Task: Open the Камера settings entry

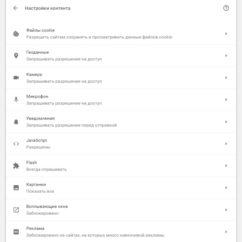Action: click(x=121, y=78)
